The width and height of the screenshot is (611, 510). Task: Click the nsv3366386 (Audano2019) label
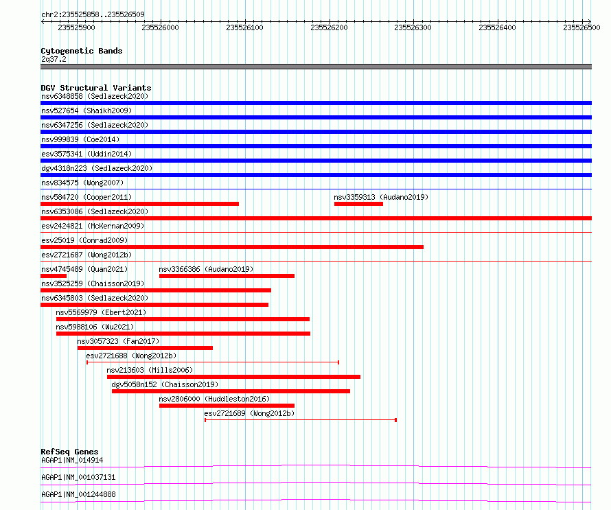pyautogui.click(x=206, y=269)
